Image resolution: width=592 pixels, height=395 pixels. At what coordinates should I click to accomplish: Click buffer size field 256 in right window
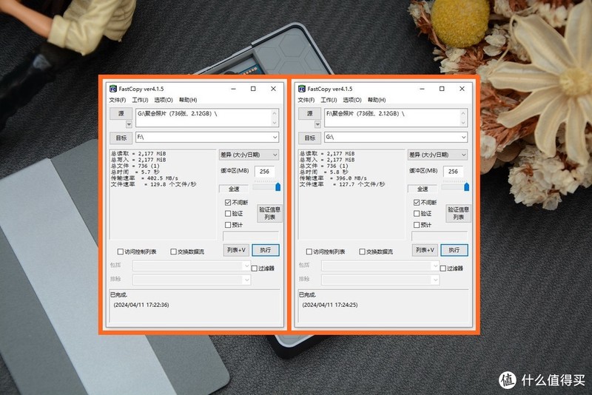point(453,172)
